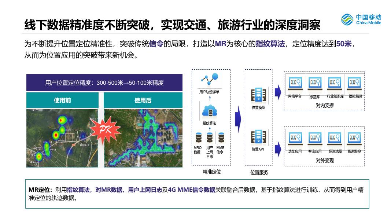
Task: Click the 用户轨迹详单 label
Action: pyautogui.click(x=210, y=92)
